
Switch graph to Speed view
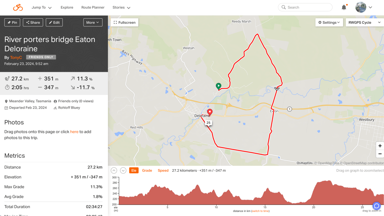tap(163, 170)
